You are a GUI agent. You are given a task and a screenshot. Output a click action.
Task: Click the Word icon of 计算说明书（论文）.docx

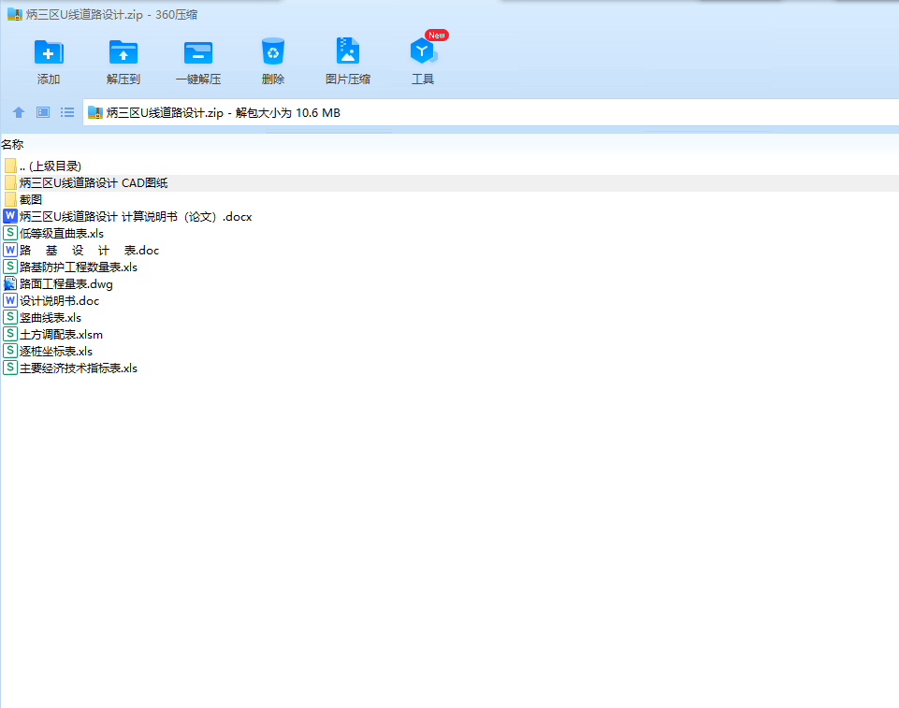[x=9, y=216]
